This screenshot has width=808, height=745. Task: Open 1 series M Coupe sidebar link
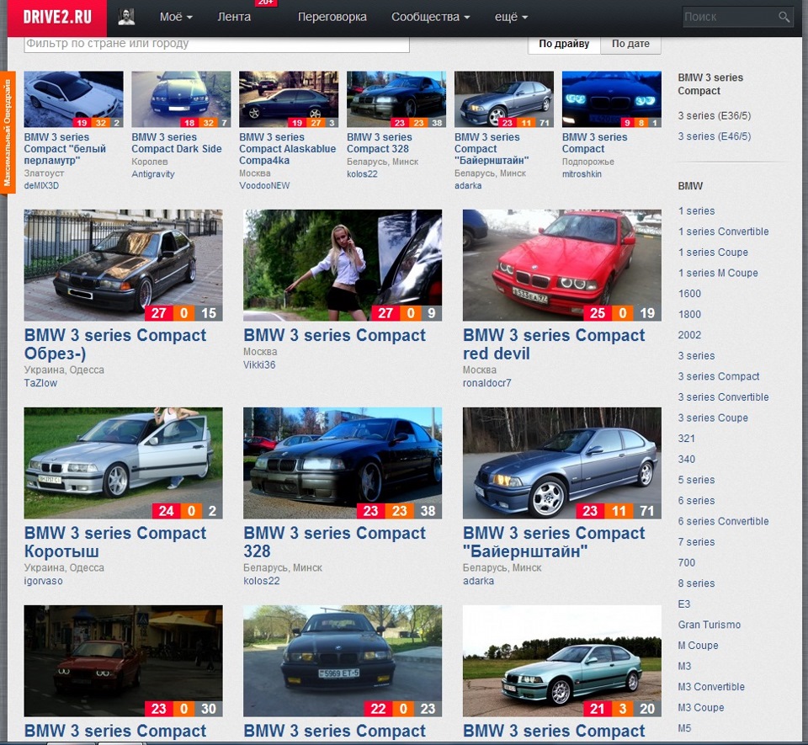(x=718, y=273)
